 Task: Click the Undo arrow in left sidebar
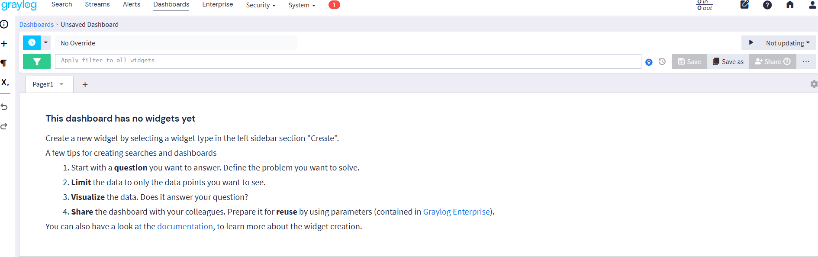pos(4,107)
